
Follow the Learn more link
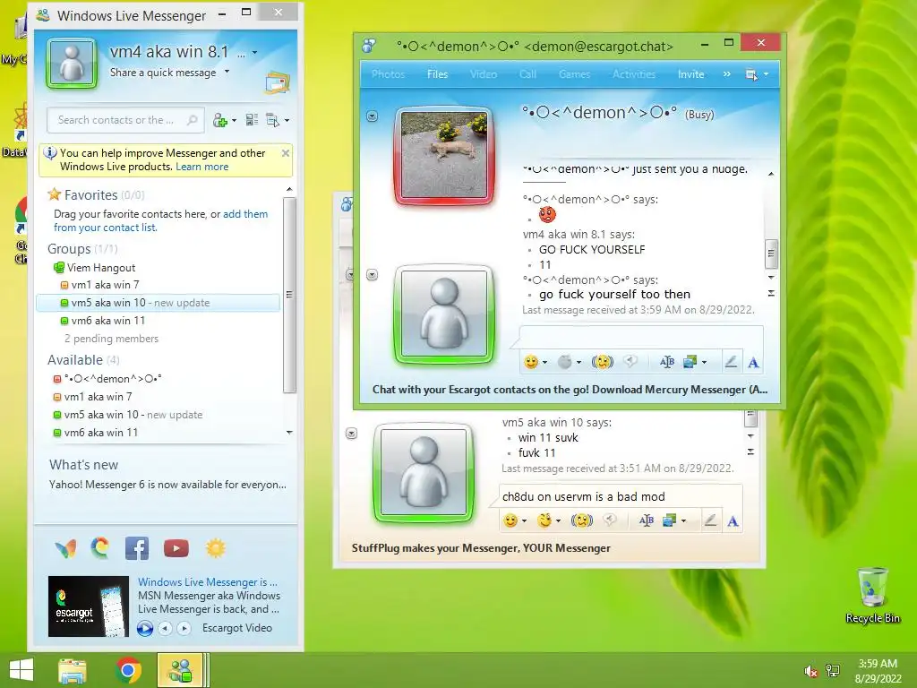pos(201,167)
